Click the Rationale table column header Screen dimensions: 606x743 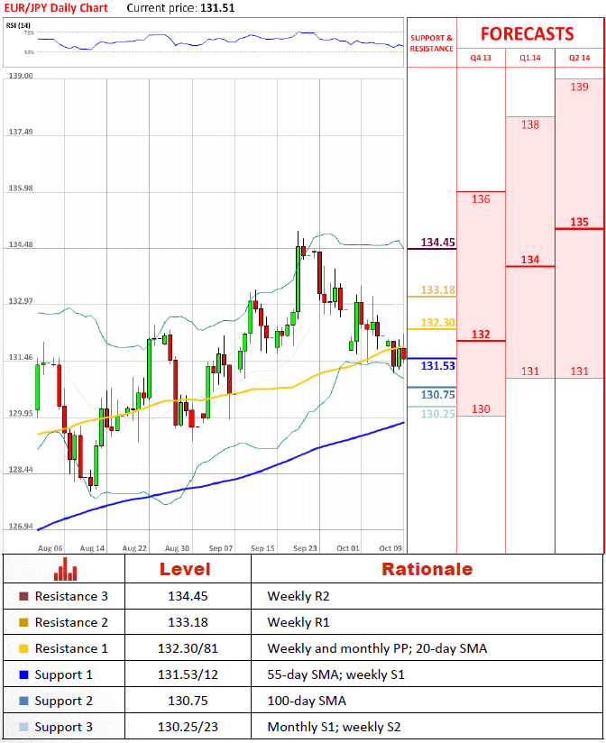427,569
